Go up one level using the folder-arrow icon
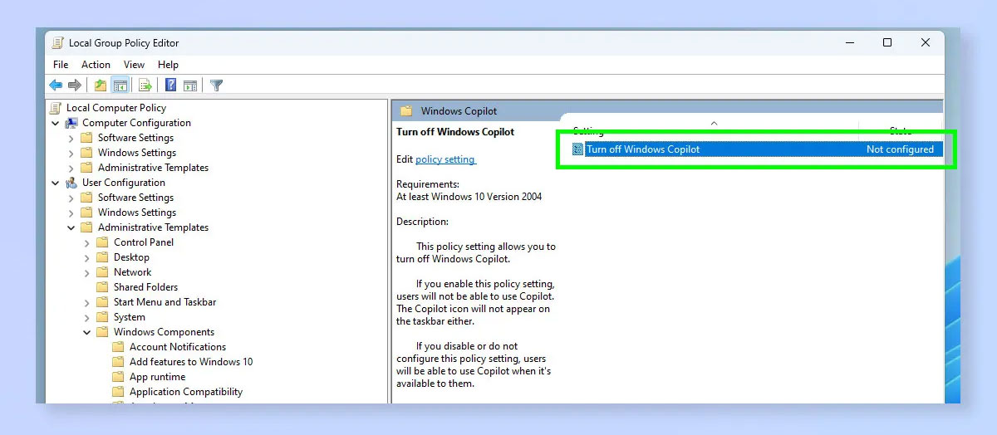This screenshot has height=435, width=997. 101,85
